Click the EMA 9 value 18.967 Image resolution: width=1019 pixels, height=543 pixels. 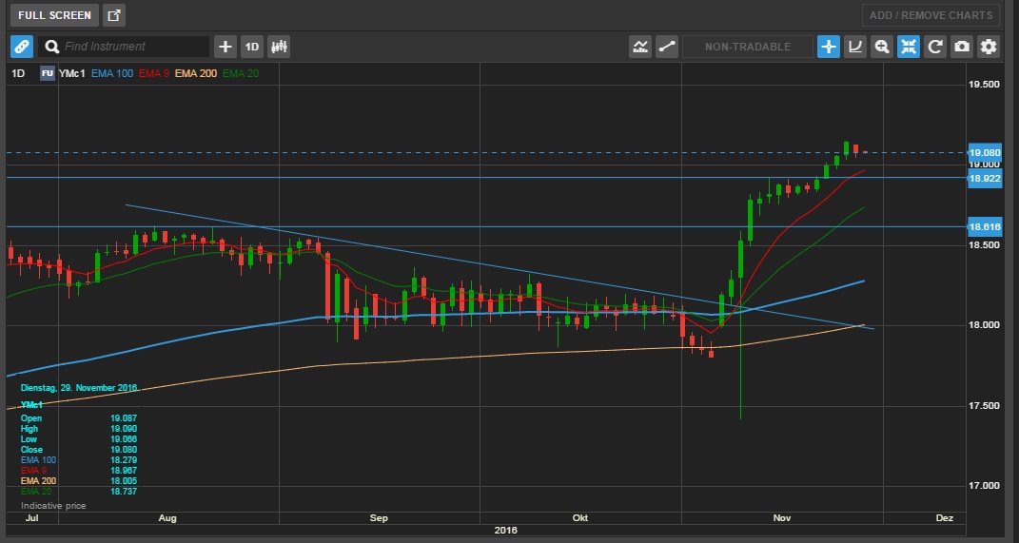pyautogui.click(x=124, y=471)
